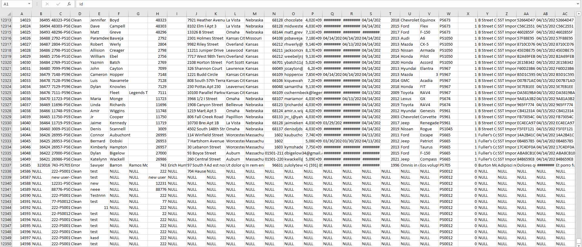Click the Aubuchont last-name cell
The height and width of the screenshot is (247, 582).
tap(120, 135)
